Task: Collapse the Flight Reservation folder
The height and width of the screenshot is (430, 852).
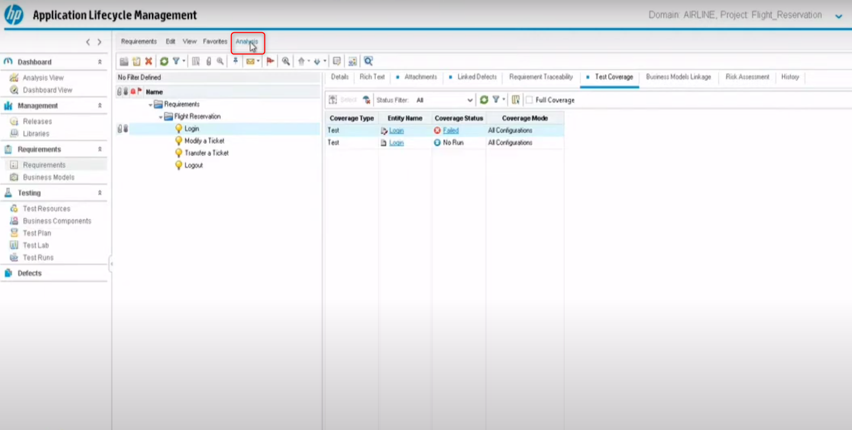Action: (160, 117)
